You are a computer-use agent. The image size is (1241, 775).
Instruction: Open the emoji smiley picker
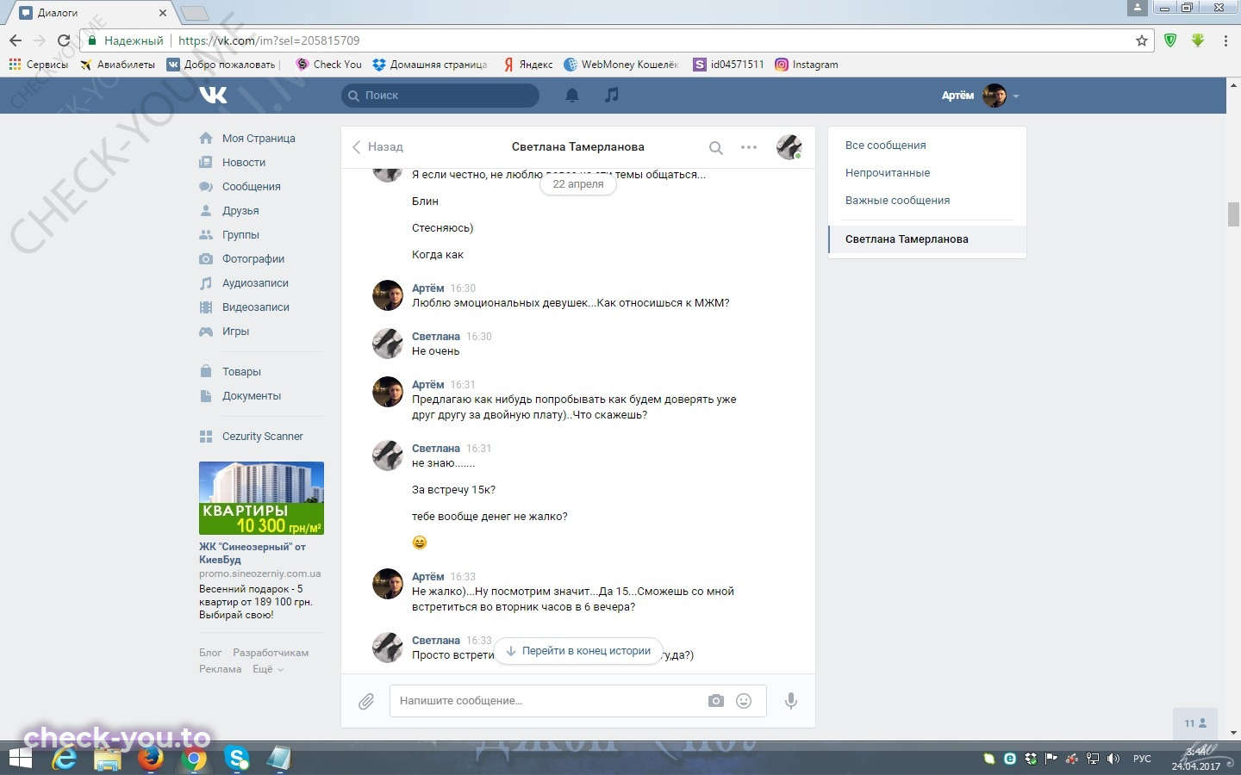pos(744,701)
